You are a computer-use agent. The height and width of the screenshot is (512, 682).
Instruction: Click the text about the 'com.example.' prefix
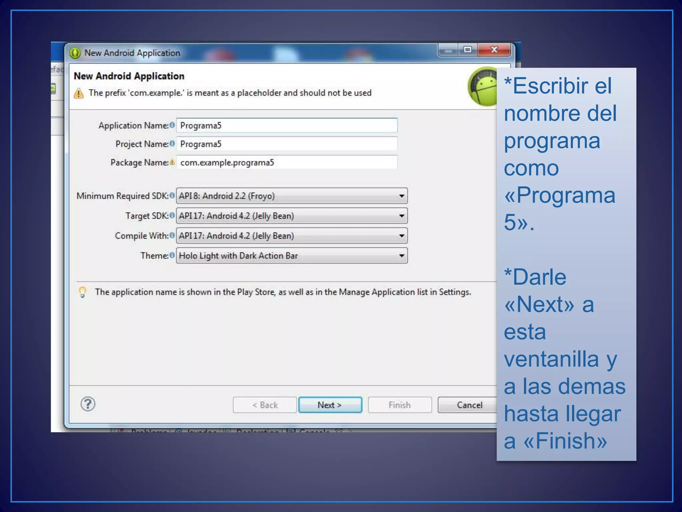pyautogui.click(x=230, y=93)
